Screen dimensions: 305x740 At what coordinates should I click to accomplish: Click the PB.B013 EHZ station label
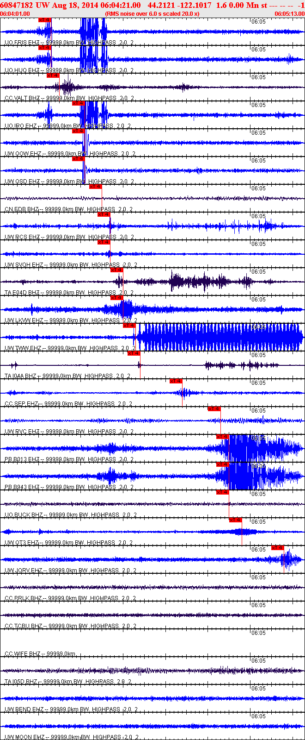[22, 459]
